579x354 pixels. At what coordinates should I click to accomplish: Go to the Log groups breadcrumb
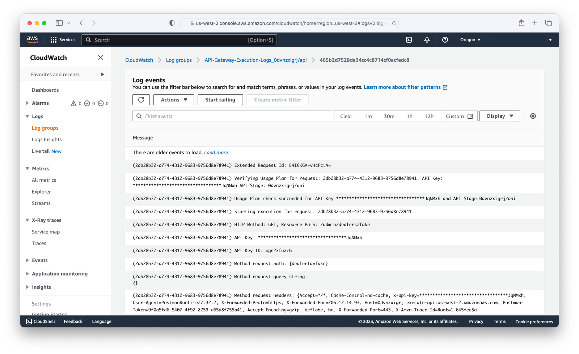[179, 60]
